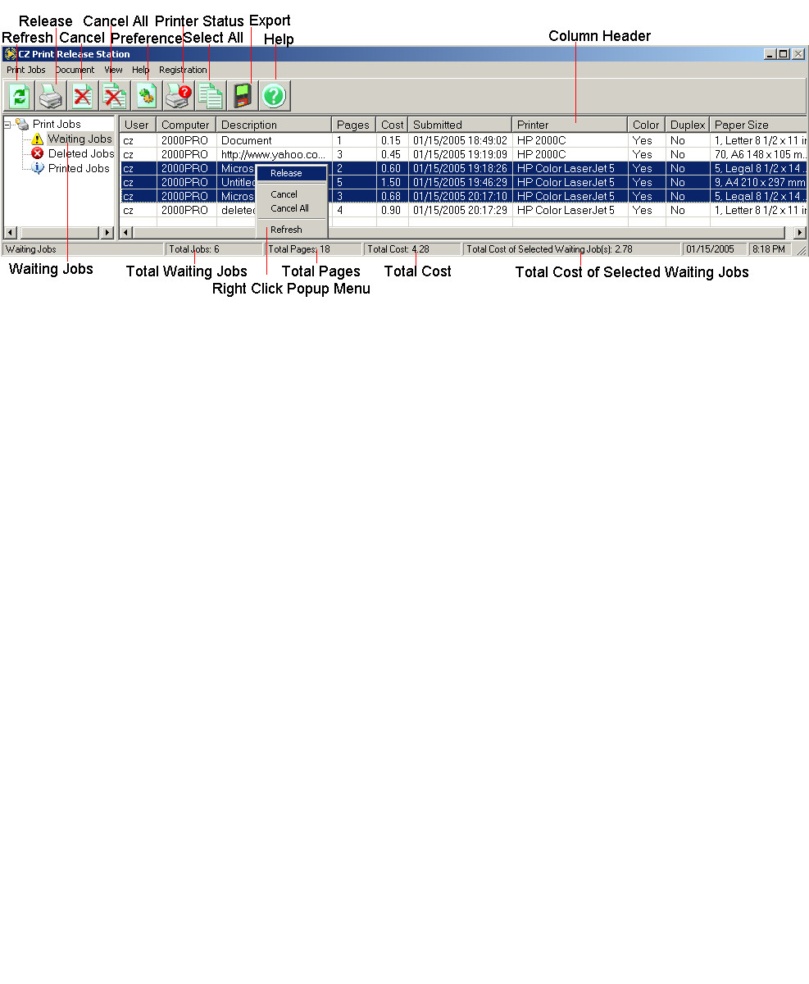Select the job described as Document

click(464, 140)
